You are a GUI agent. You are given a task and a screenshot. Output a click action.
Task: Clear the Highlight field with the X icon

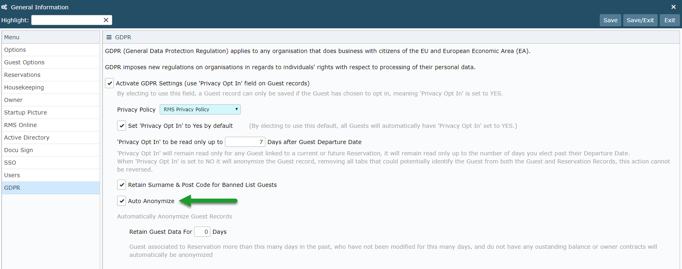(x=106, y=20)
